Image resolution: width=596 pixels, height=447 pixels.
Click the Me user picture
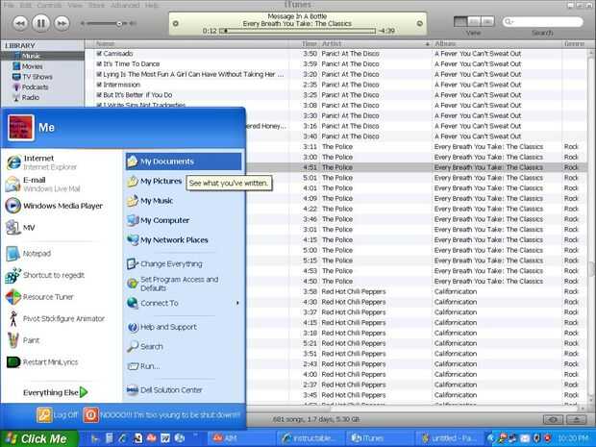21,128
